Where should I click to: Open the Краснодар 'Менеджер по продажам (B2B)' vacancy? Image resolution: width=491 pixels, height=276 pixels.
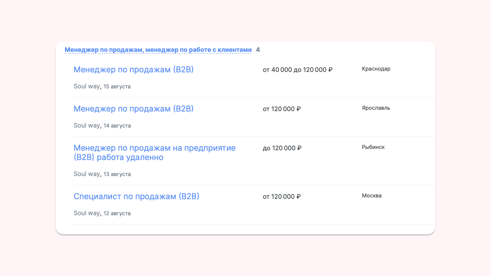(x=133, y=70)
